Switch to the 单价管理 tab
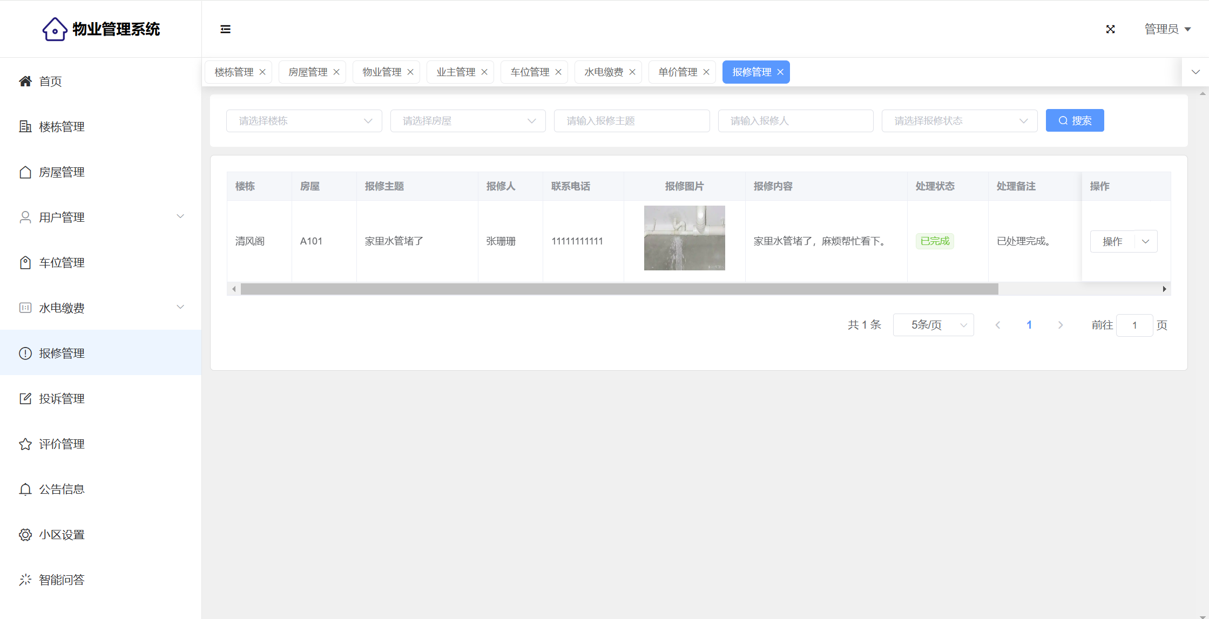This screenshot has width=1209, height=619. (678, 72)
